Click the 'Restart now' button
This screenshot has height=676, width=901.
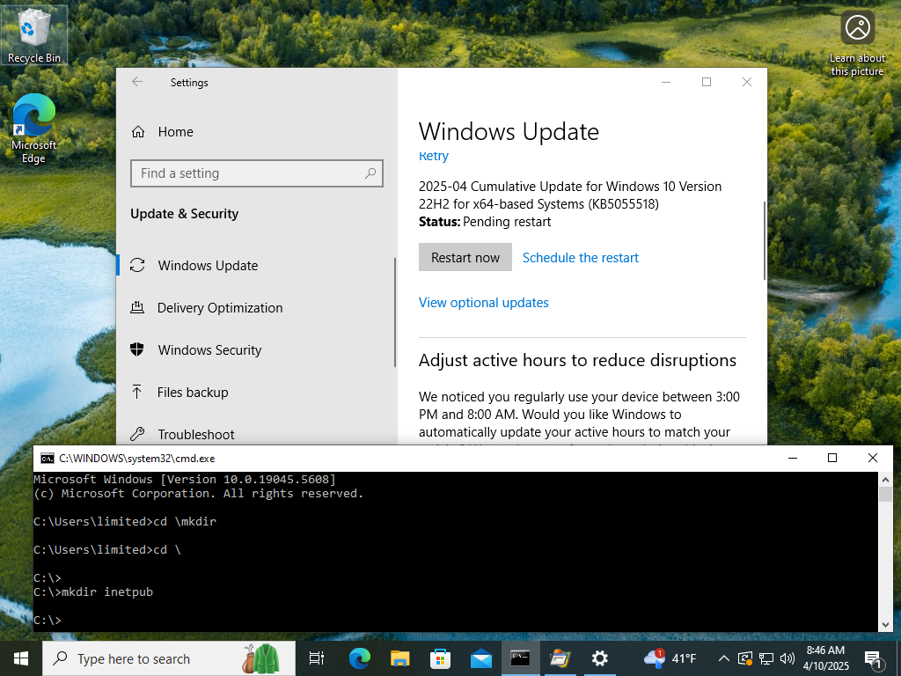point(465,258)
